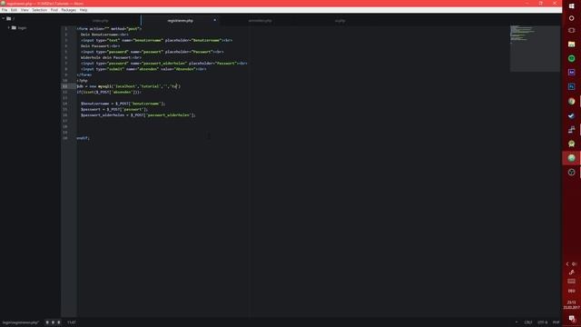Open the Selection menu
The image size is (581, 327).
39,10
